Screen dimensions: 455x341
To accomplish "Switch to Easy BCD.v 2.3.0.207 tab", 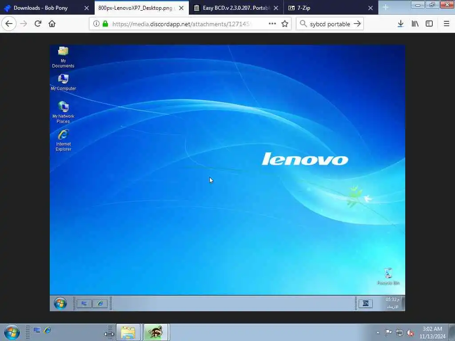I will tap(236, 8).
